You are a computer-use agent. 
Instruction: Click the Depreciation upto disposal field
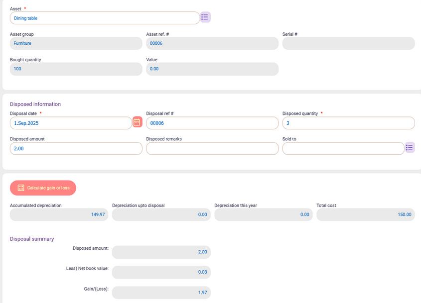point(161,214)
